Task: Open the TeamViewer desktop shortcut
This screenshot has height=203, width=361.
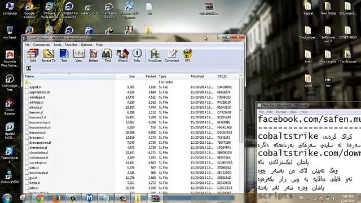Action: coord(10,156)
